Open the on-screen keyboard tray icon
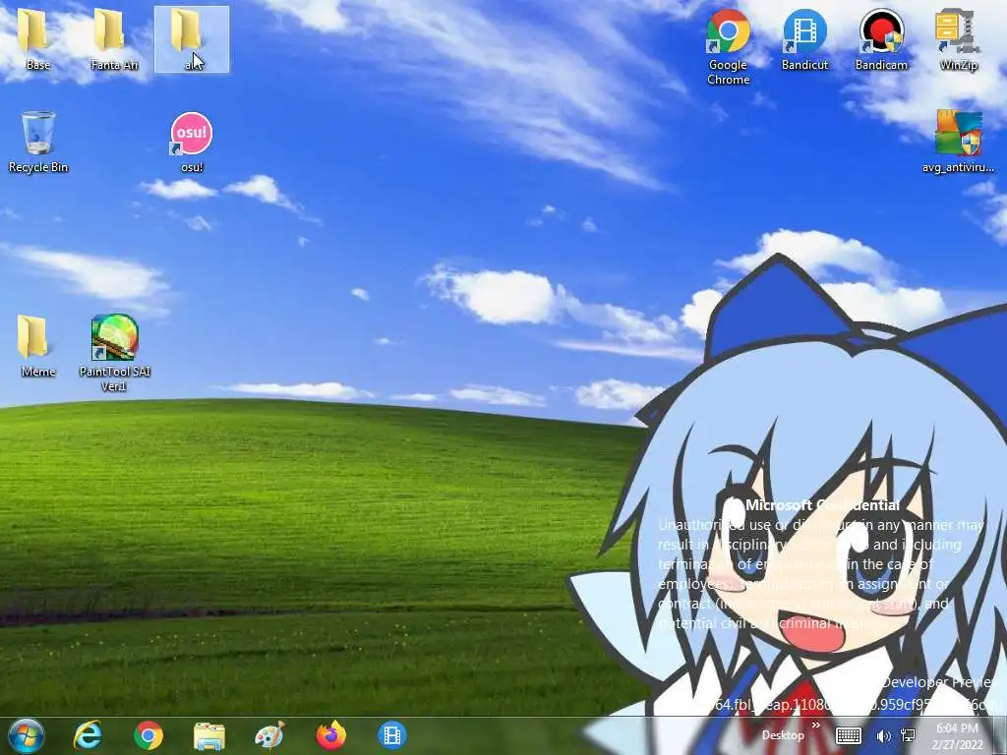This screenshot has width=1007, height=755. click(x=849, y=735)
